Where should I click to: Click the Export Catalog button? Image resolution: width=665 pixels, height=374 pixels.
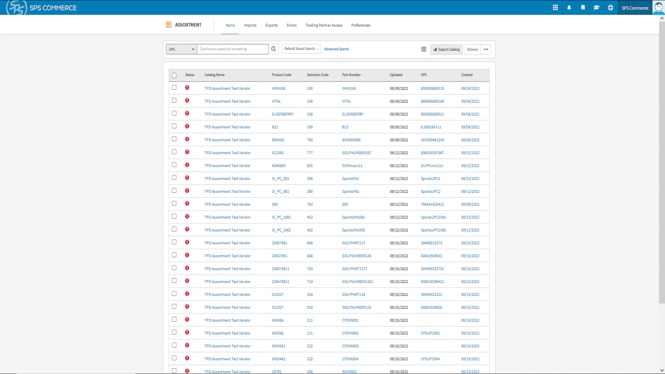point(446,49)
